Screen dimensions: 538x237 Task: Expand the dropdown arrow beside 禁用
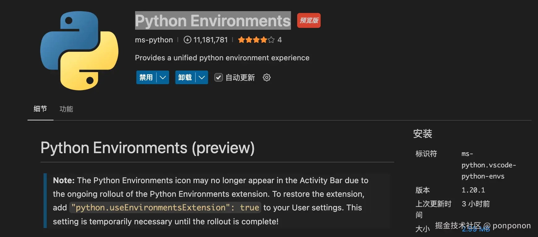click(163, 77)
